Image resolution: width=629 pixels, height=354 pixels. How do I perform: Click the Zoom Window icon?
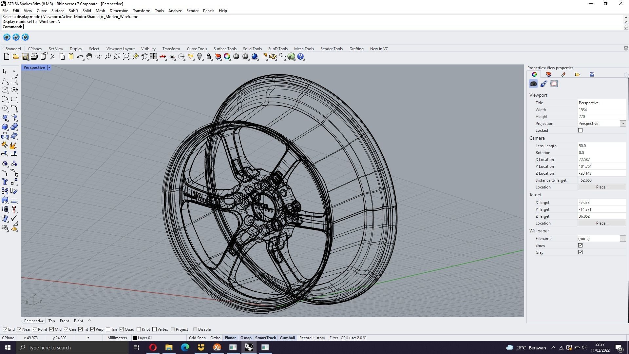point(117,57)
